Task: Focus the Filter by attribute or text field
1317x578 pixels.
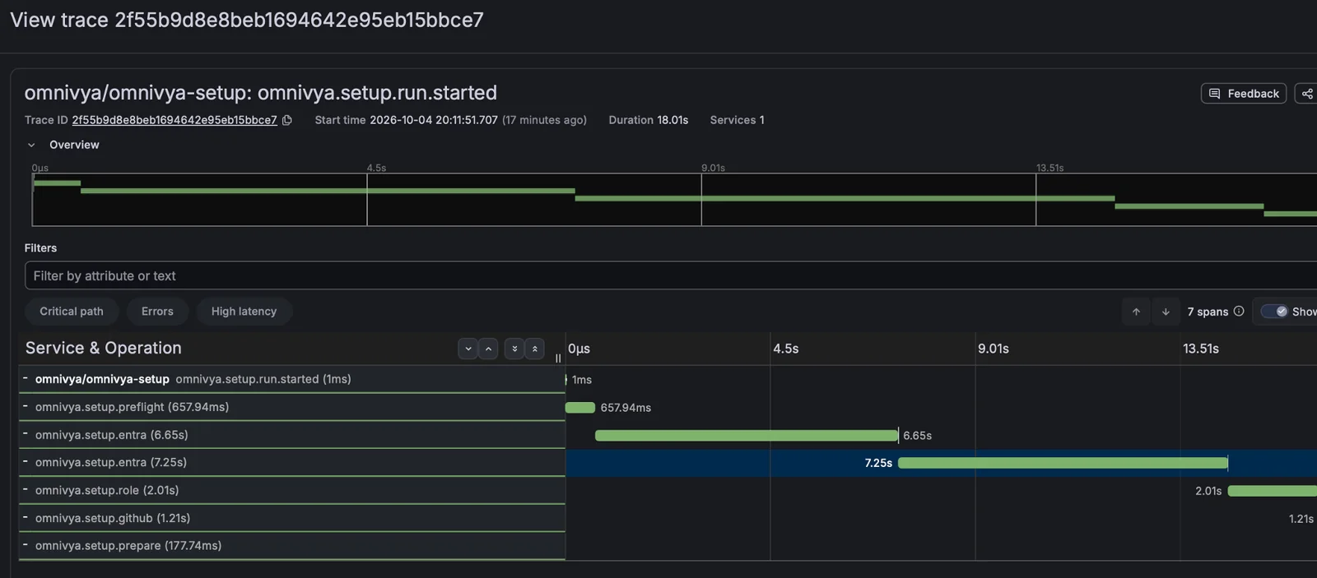Action: [x=671, y=275]
